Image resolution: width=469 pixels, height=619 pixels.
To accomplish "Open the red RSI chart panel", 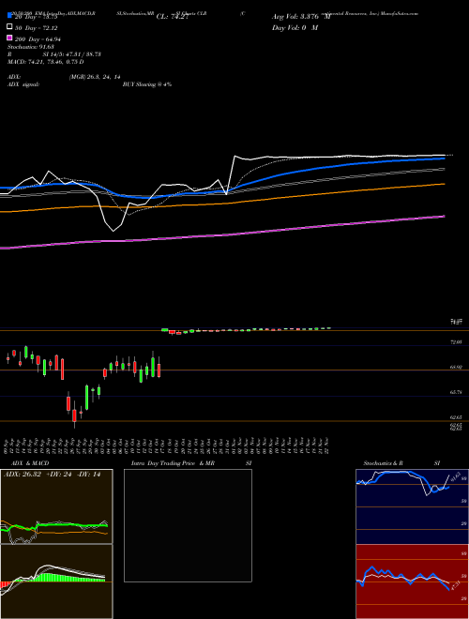I will (412, 581).
